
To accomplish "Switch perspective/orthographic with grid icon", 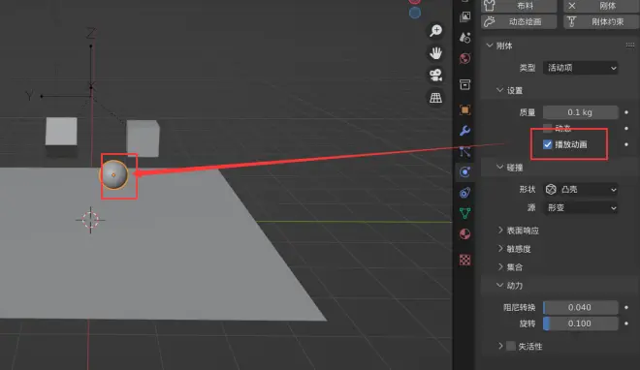I will 435,98.
